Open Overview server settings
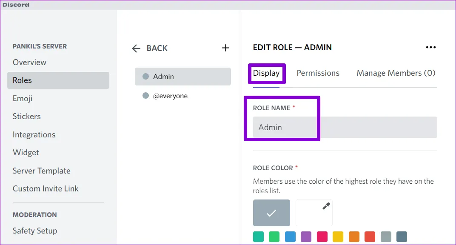 29,62
